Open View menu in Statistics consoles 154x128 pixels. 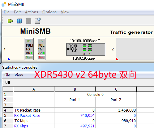point(19,75)
